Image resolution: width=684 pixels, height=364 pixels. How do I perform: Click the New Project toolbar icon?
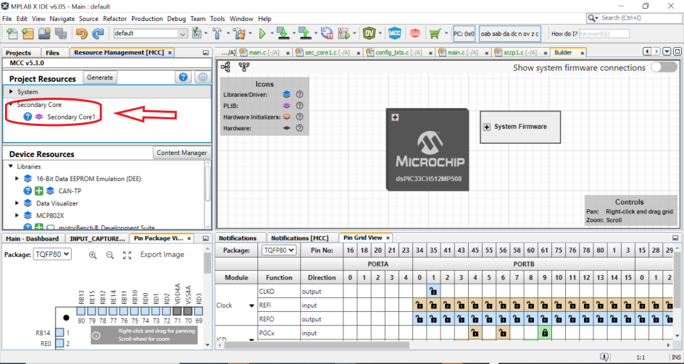pyautogui.click(x=28, y=33)
